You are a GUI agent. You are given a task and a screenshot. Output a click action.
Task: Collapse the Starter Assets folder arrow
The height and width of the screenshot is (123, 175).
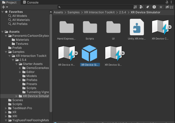click(17, 64)
